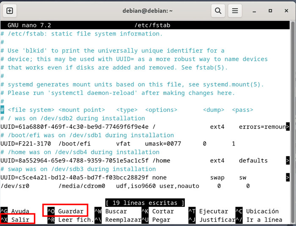Screen dimensions: 296x226
Task: Click the <pass> column header
Action: pos(243,110)
